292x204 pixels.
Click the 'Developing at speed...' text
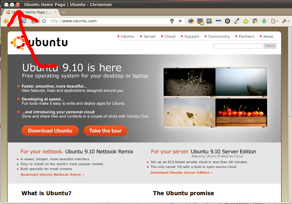pyautogui.click(x=43, y=99)
